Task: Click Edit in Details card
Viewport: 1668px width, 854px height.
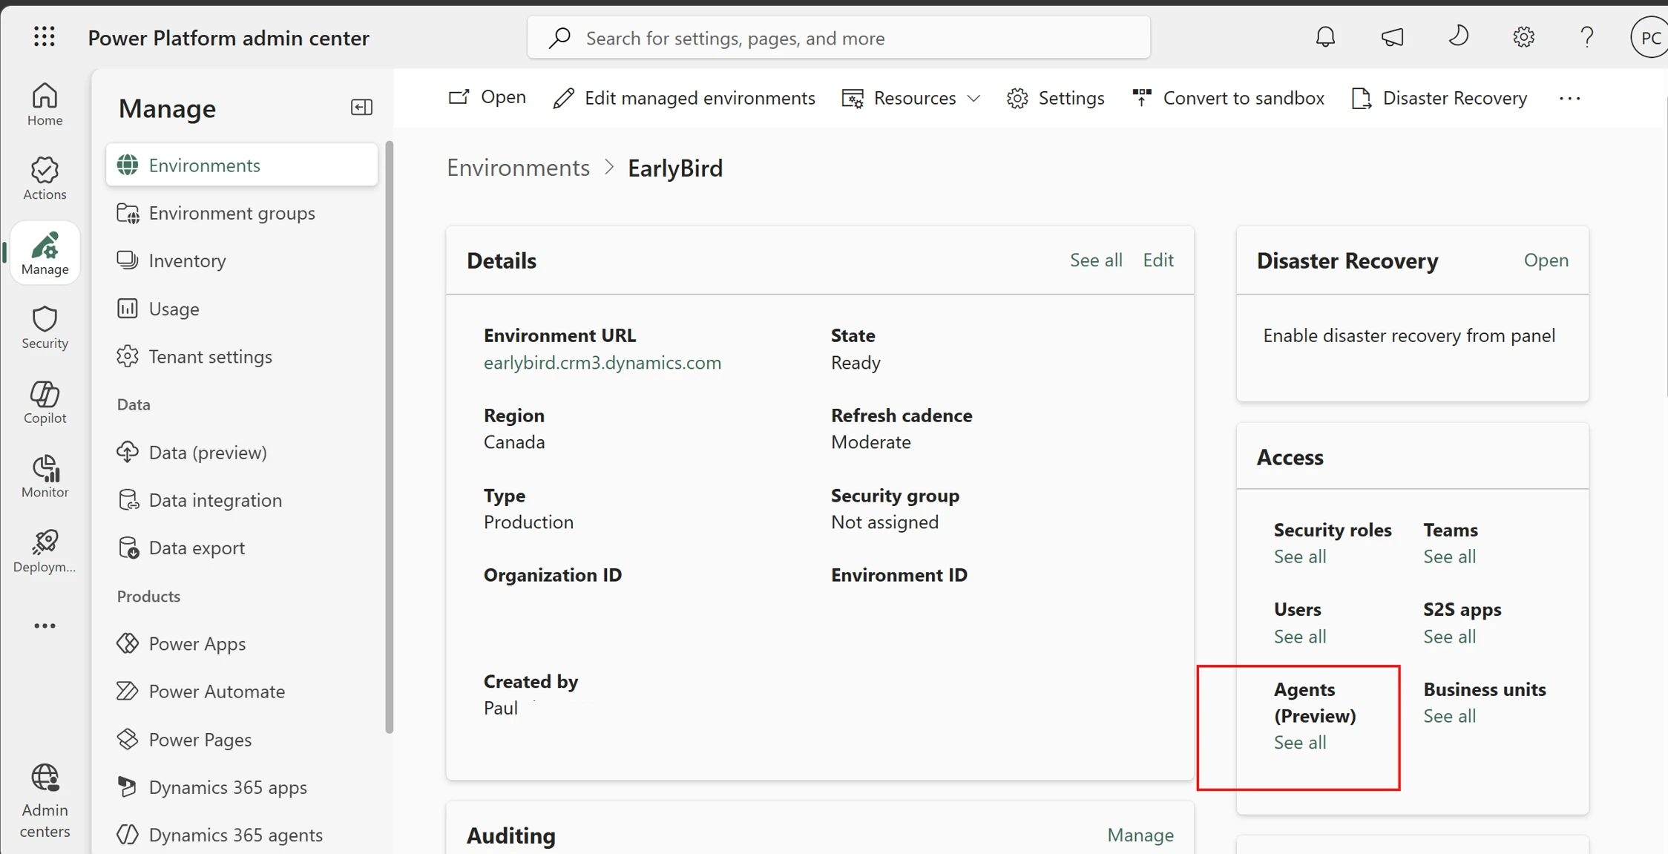Action: [1158, 260]
